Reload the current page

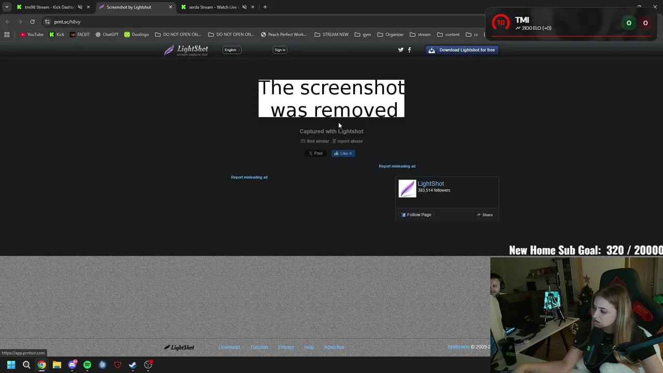tap(32, 22)
